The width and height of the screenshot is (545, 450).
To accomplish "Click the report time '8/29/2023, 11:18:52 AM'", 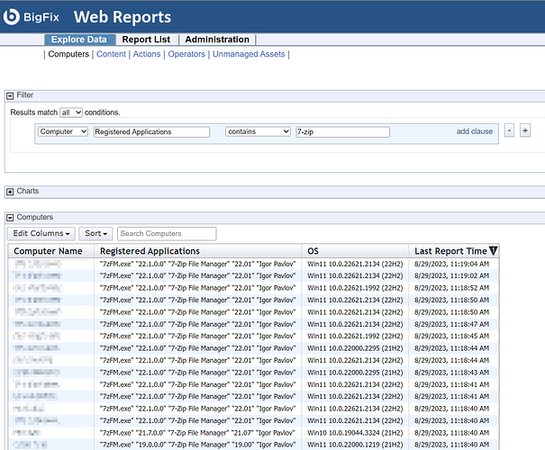I will pyautogui.click(x=451, y=288).
